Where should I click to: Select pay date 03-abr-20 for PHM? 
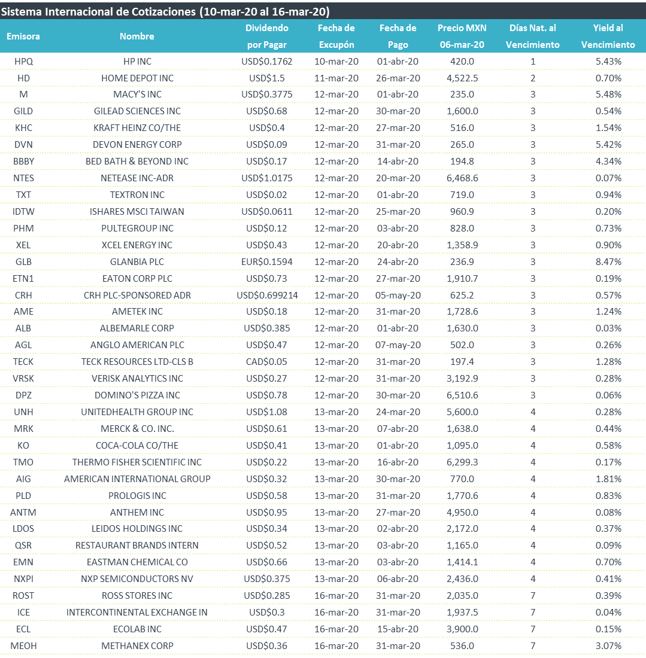[x=398, y=229]
